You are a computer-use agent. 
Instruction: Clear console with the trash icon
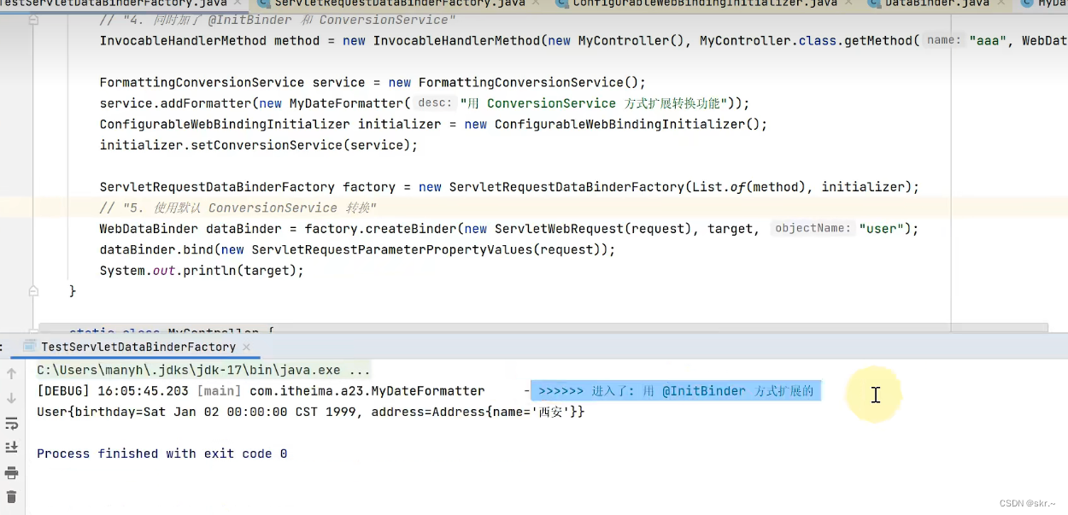(11, 497)
